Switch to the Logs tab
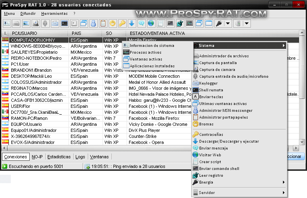This screenshot has width=307, height=198. tap(80, 157)
